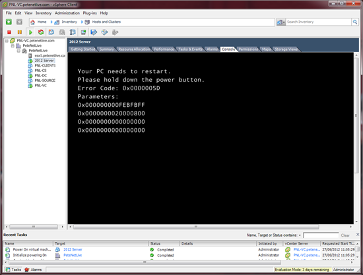Click the floppy drive connect icon
Image resolution: width=363 pixels, height=275 pixels.
tap(94, 32)
